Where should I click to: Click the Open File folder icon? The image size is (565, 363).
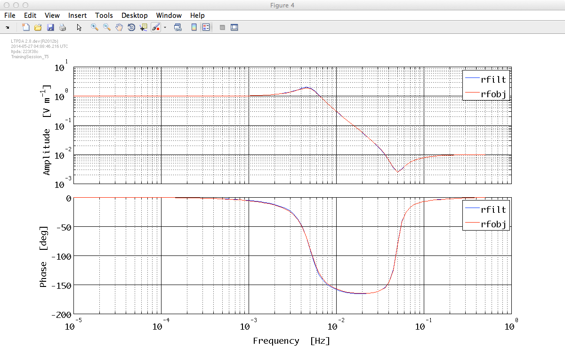pyautogui.click(x=38, y=27)
